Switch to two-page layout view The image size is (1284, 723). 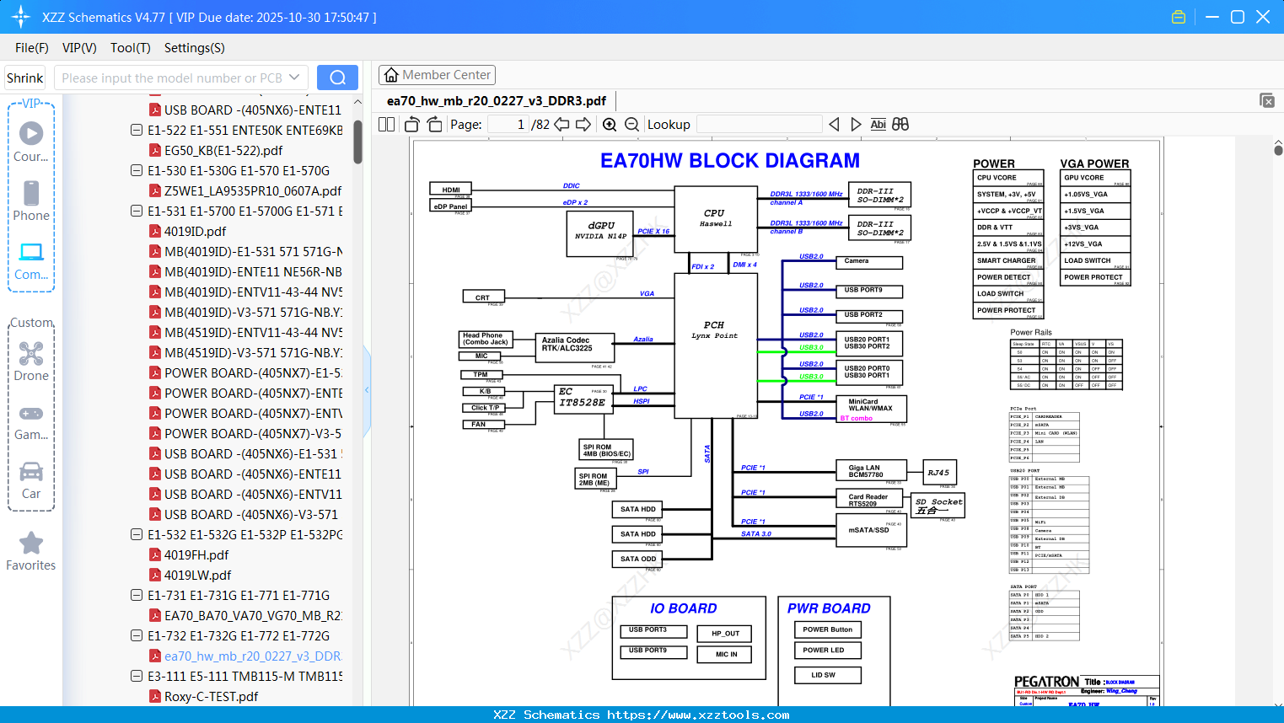click(387, 124)
